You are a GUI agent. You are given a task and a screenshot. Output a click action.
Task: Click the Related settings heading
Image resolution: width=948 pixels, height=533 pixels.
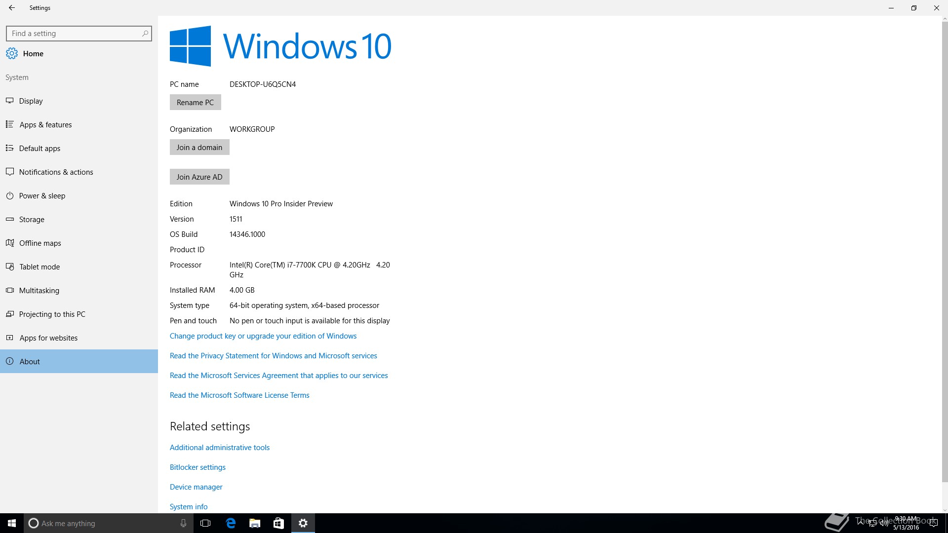pos(210,426)
